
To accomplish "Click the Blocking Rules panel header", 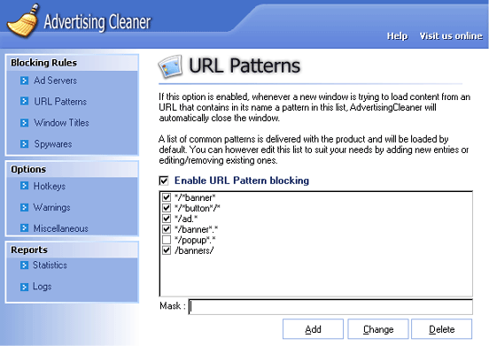I will click(72, 63).
